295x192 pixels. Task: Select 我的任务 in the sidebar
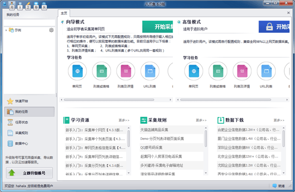coord(29,111)
